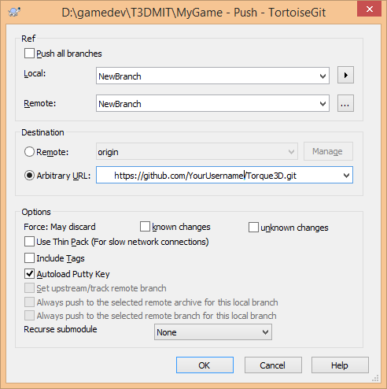This screenshot has height=389, width=387.
Task: Open the Arbitrary URL dropdown arrow
Action: tap(346, 175)
